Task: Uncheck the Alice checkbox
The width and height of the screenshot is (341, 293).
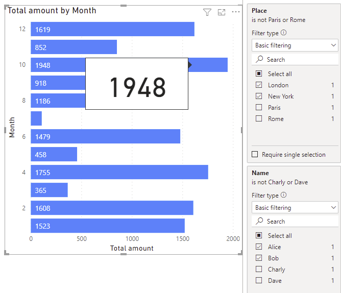Action: 259,247
